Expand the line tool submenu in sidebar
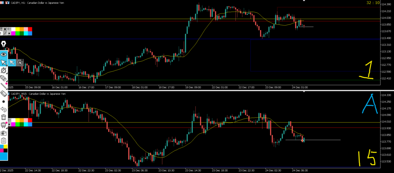Image resolution: width=394 pixels, height=173 pixels. [4, 86]
